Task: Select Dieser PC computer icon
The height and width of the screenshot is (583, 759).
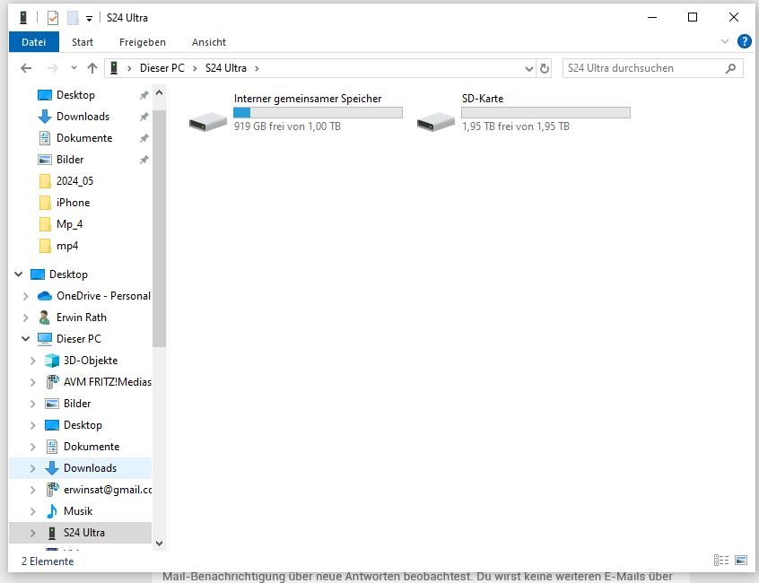Action: point(45,339)
